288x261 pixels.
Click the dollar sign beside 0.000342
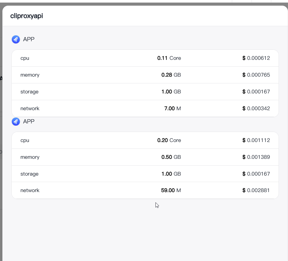pos(244,108)
